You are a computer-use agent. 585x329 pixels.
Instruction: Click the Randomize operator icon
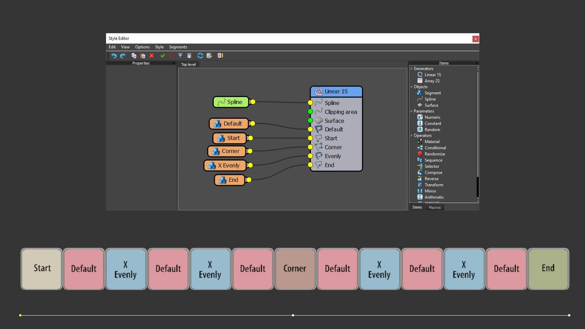420,154
